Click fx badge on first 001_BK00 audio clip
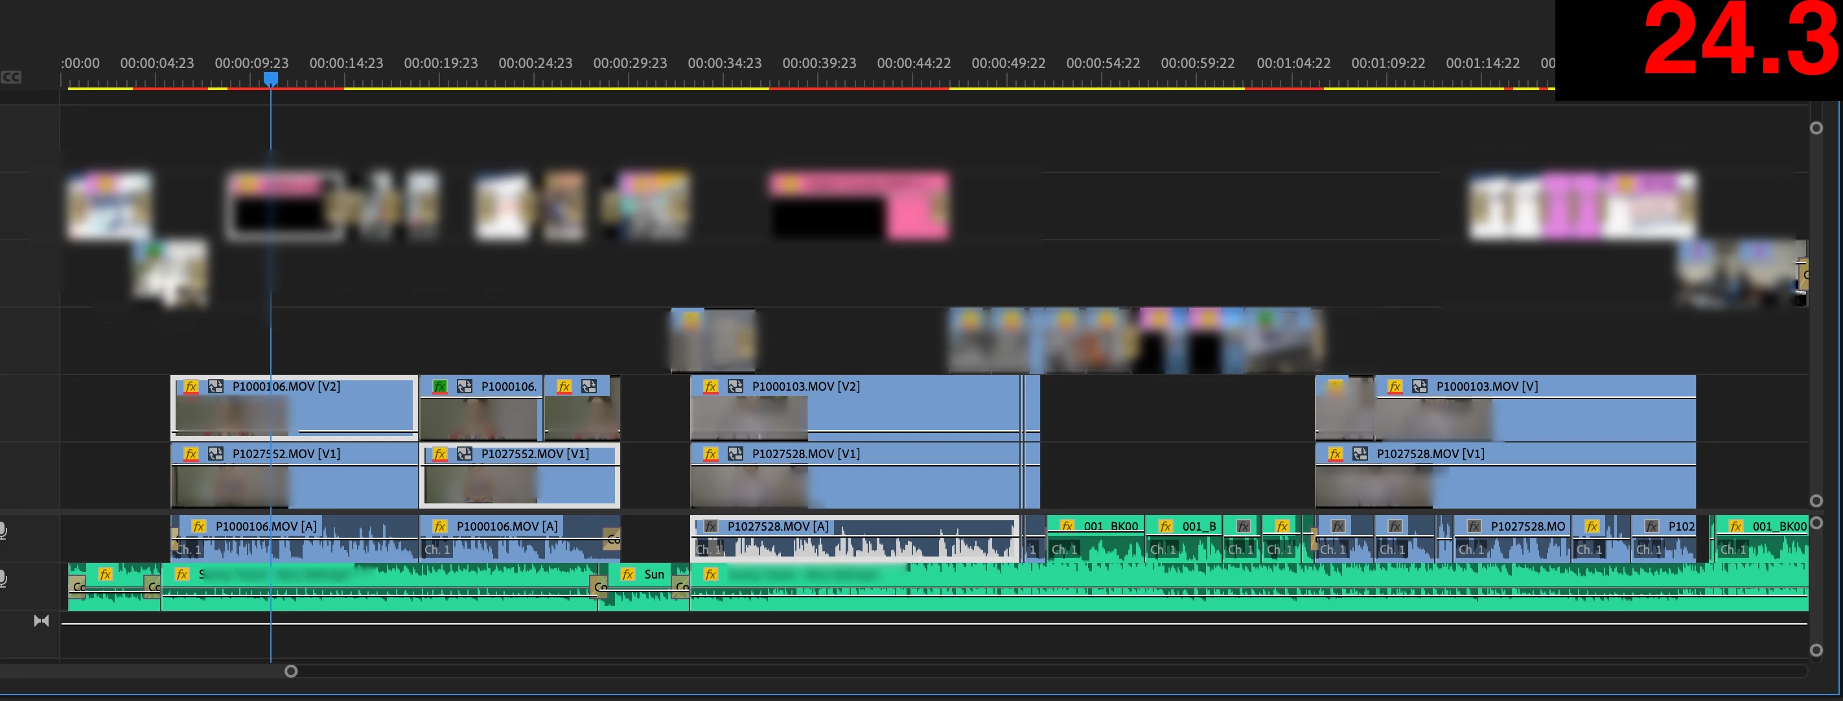Viewport: 1843px width, 701px height. coord(1067,526)
